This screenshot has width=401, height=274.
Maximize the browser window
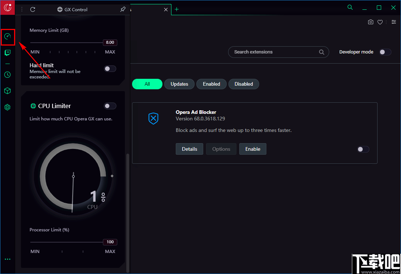(x=379, y=8)
